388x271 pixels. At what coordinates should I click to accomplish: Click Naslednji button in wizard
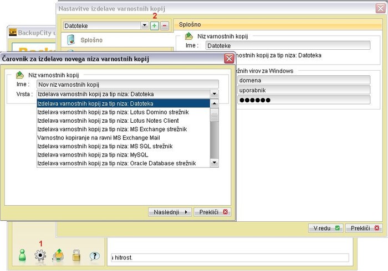[x=170, y=212]
